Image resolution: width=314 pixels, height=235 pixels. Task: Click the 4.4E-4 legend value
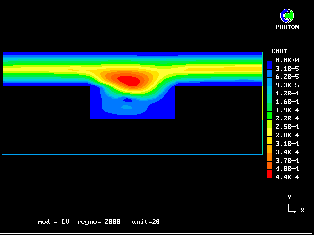click(x=287, y=177)
